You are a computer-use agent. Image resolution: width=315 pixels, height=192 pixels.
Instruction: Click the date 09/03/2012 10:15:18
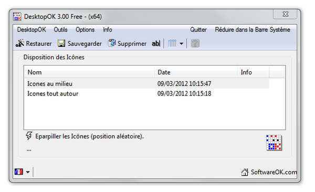pyautogui.click(x=184, y=93)
